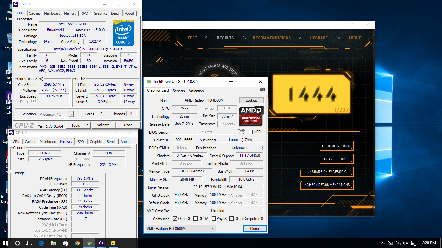The image size is (442, 248).
Task: Click the GPU-Z Close button
Action: click(255, 229)
